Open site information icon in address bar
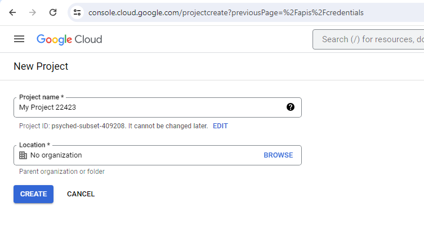This screenshot has height=247, width=424. click(77, 12)
